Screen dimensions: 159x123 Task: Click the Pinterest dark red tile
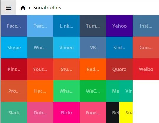click(x=14, y=69)
